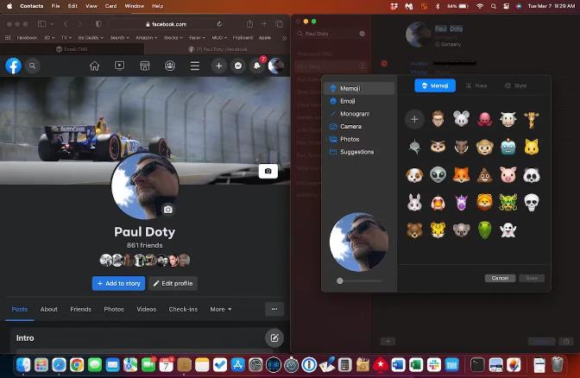Click Contacts search field Paul Doty
Viewport: 580px width, 378px height.
[331, 34]
